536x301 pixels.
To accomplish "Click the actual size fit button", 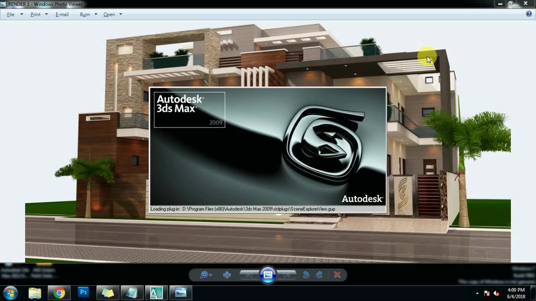I will point(227,275).
